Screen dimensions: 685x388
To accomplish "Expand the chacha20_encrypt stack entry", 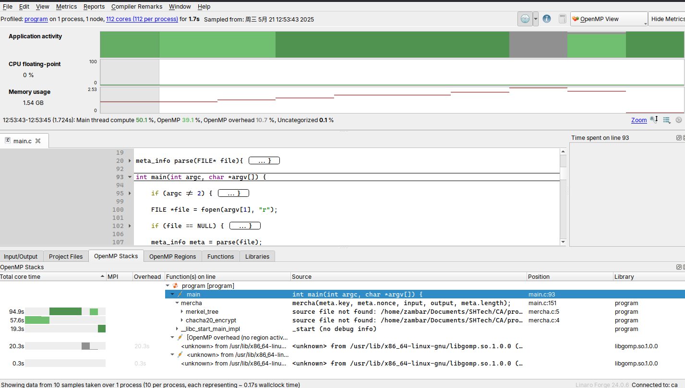I will coord(182,320).
